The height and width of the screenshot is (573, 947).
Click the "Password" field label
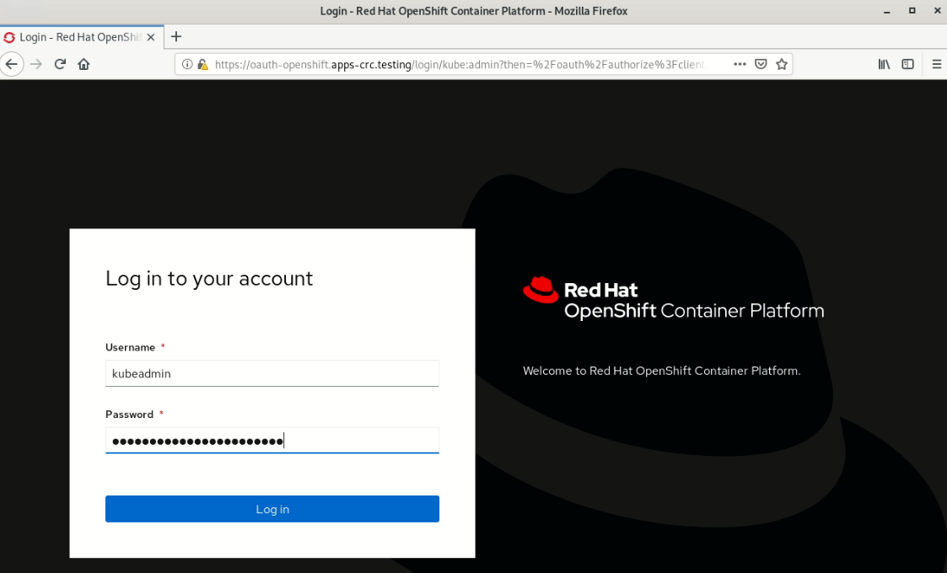(129, 415)
